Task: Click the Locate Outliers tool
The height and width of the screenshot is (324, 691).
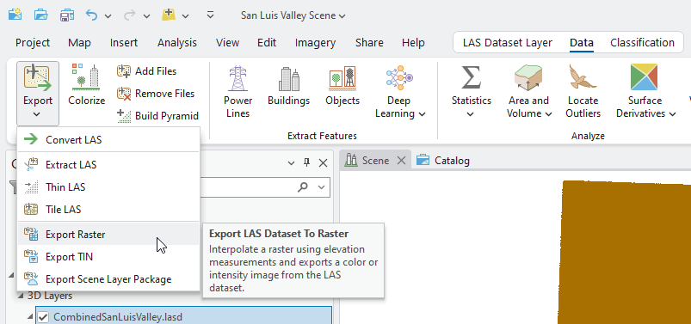Action: [x=583, y=93]
